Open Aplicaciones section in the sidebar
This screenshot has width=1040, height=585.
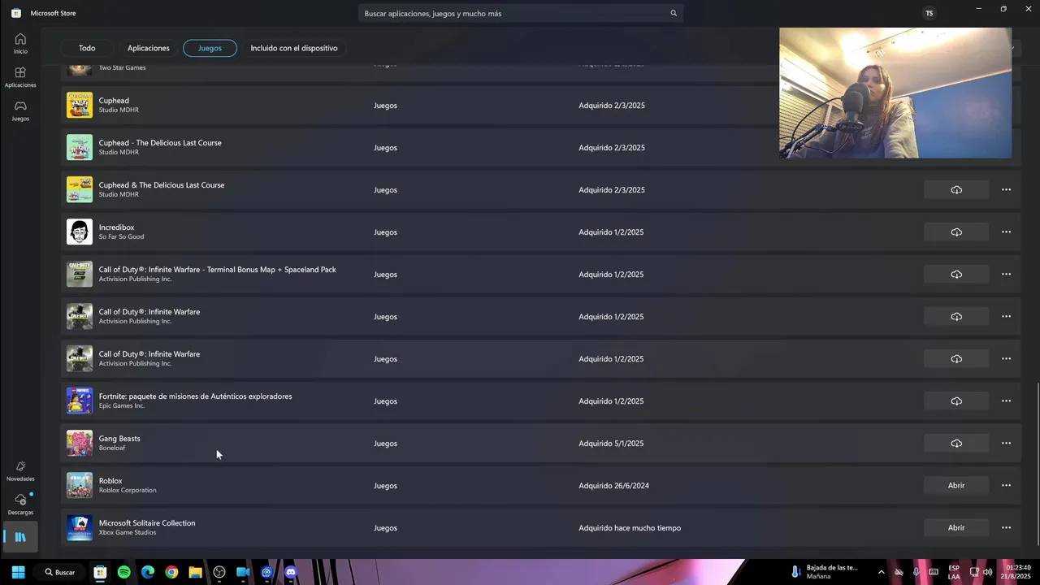20,77
